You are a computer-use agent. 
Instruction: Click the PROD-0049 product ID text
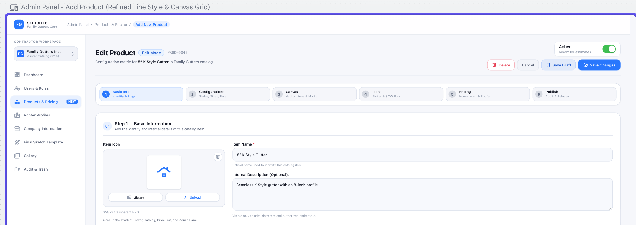point(177,53)
